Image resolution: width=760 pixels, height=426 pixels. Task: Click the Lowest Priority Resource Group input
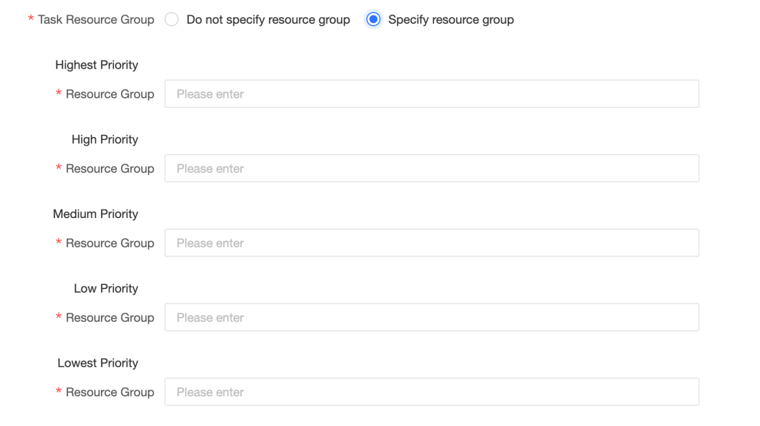point(432,392)
